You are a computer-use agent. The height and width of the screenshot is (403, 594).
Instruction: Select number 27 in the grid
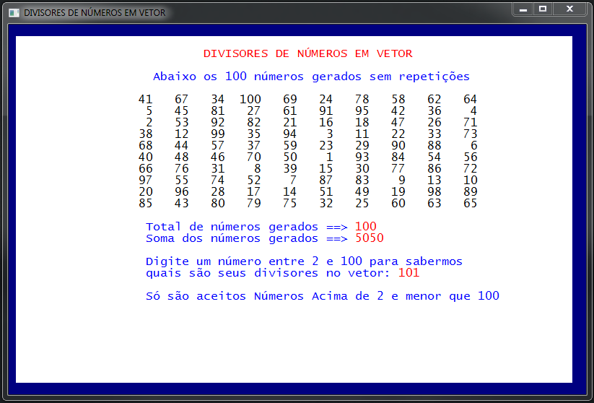(x=254, y=111)
